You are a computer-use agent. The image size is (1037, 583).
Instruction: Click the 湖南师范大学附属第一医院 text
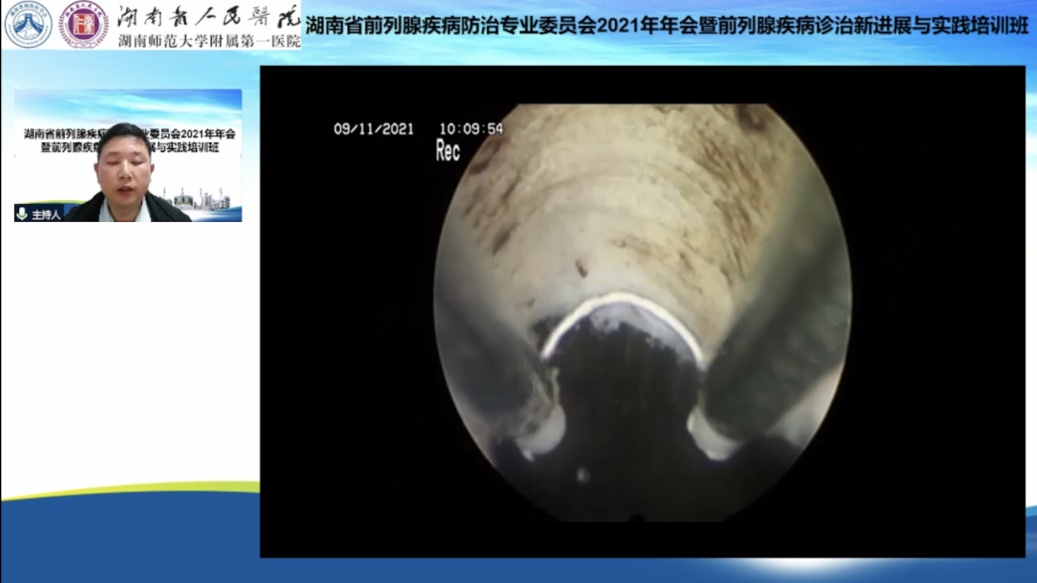[x=209, y=41]
